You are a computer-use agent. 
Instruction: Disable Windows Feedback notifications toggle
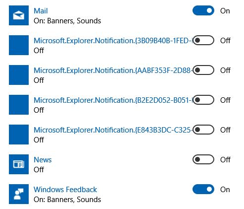(203, 189)
